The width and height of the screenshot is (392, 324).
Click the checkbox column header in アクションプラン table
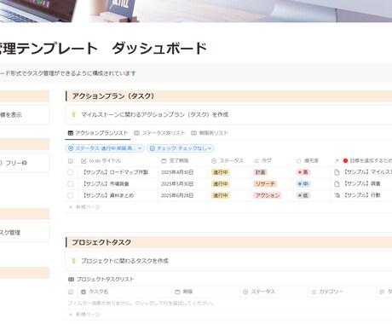pyautogui.click(x=71, y=161)
